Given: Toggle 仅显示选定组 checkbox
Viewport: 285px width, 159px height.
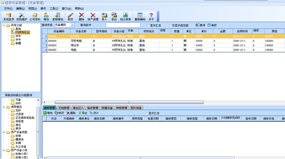Looking at the screenshot, I should pyautogui.click(x=170, y=25).
